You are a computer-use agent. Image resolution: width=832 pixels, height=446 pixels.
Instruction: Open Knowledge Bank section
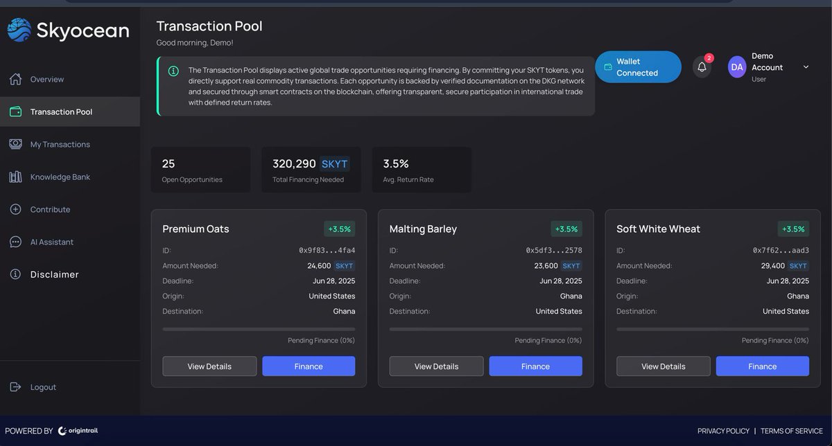tap(69, 177)
